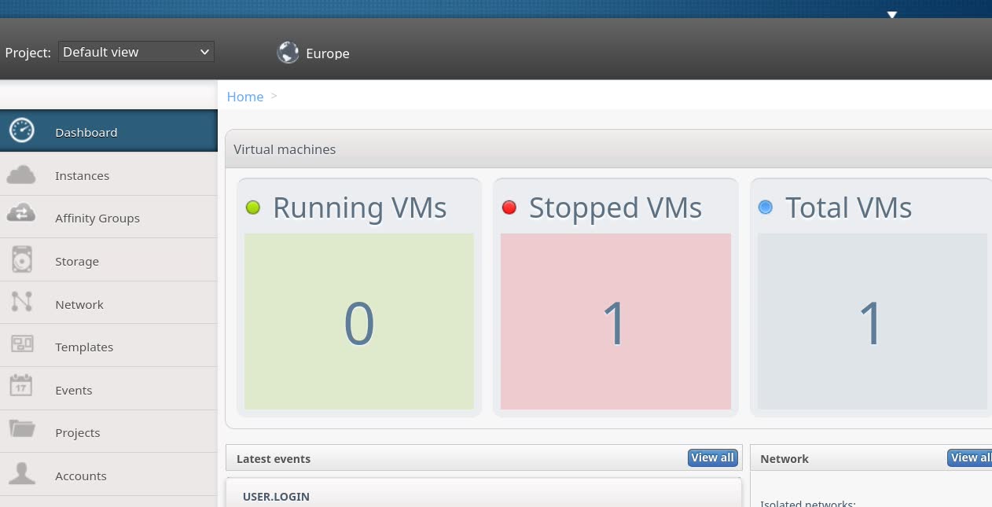
Task: Click the Accounts person icon
Action: 22,473
